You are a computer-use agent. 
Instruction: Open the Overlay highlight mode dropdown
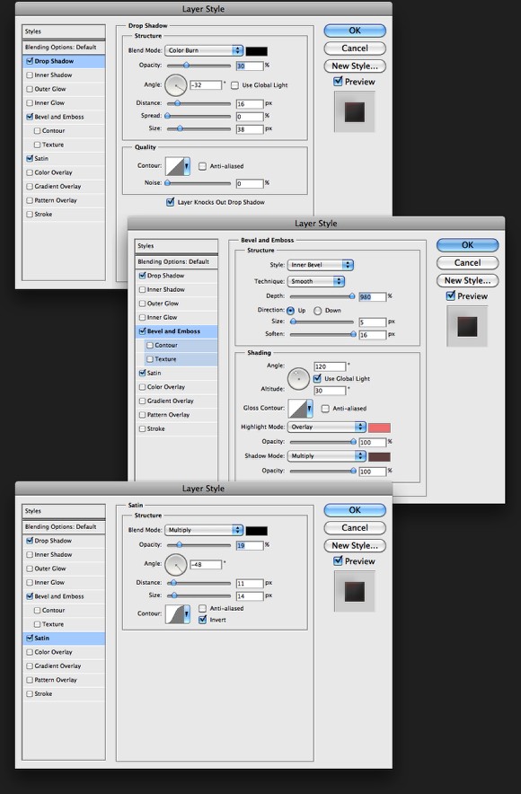tap(327, 427)
